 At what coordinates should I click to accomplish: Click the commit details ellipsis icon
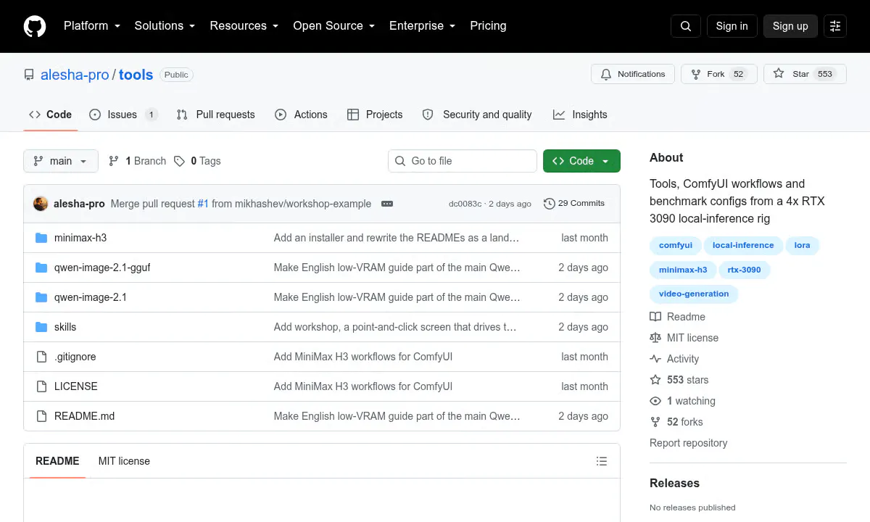coord(387,204)
